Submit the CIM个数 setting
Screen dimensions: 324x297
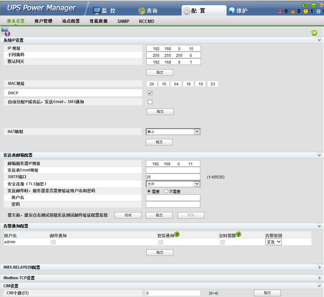click(267, 293)
